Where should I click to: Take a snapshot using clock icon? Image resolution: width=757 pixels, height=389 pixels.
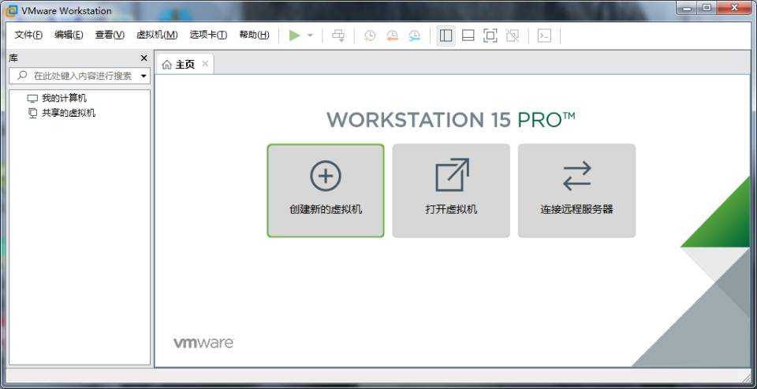tap(370, 36)
